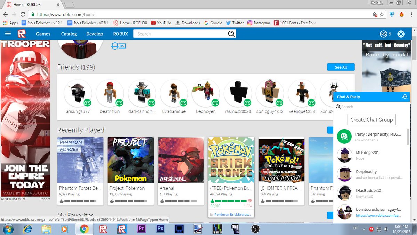
Task: Click the chat list scrollbar
Action: pyautogui.click(x=408, y=137)
